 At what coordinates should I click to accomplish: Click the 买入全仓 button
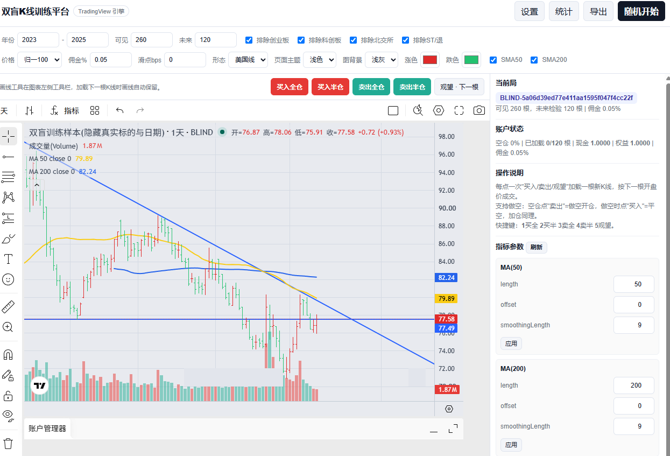click(290, 87)
